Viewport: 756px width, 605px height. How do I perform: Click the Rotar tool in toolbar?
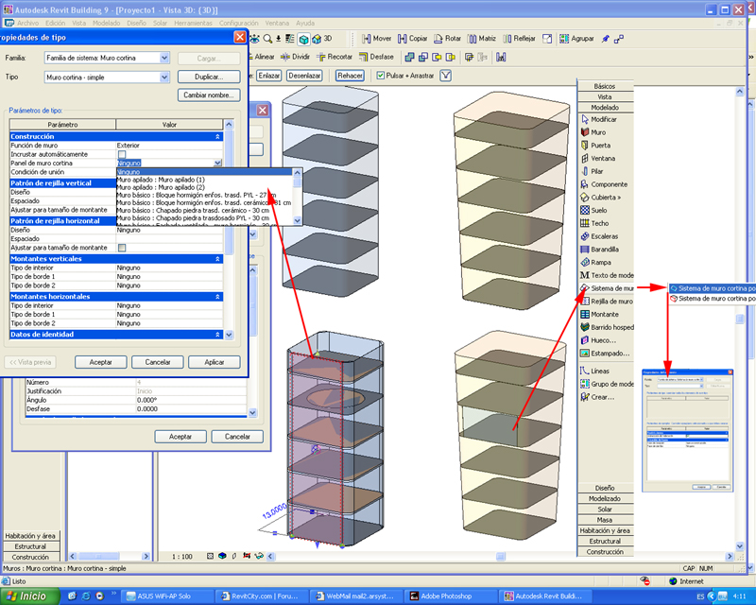click(446, 39)
